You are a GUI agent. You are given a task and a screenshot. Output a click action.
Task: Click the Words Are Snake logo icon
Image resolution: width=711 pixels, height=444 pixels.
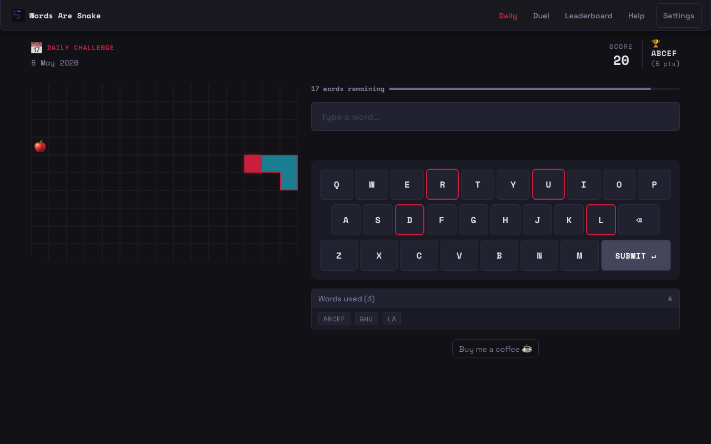(x=18, y=16)
